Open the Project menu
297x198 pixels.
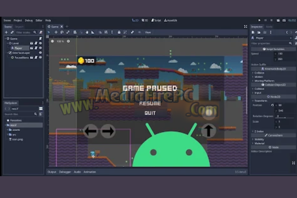pos(18,20)
